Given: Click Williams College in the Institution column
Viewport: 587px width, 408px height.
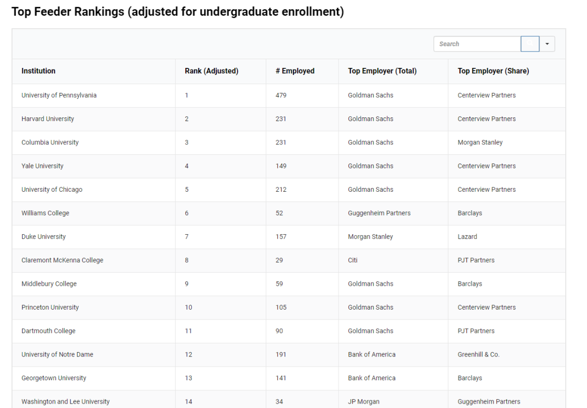Looking at the screenshot, I should tap(46, 214).
